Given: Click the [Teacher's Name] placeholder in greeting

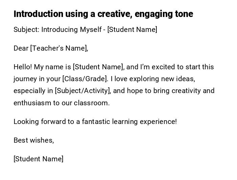Looking at the screenshot, I should pos(59,48).
